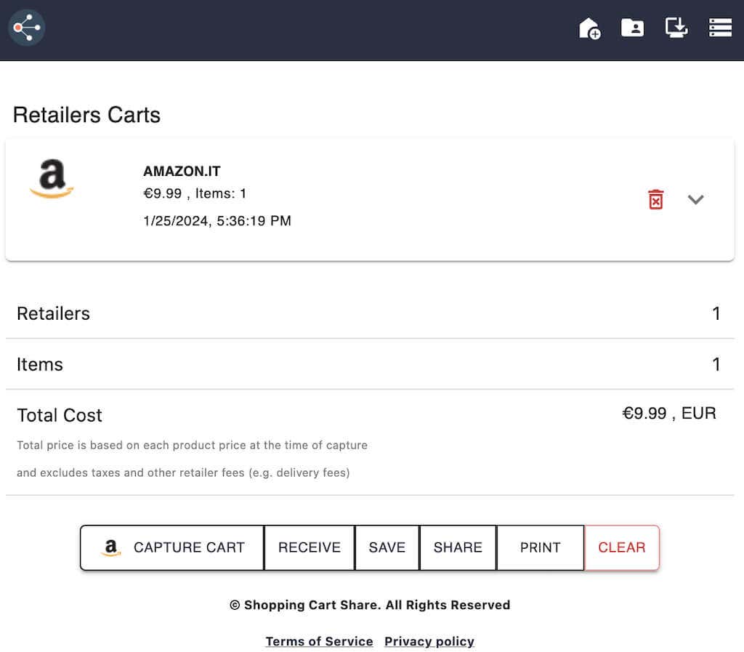The width and height of the screenshot is (744, 652).
Task: Click the red CLEAR button
Action: (621, 548)
